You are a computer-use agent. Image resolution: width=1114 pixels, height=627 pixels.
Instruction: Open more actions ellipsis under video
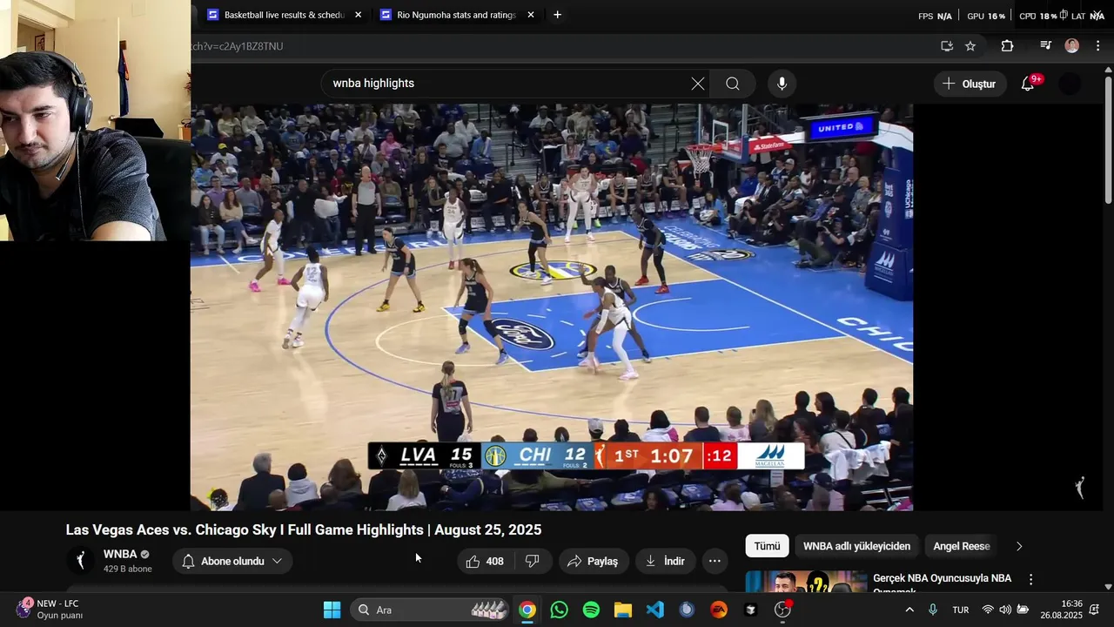(x=715, y=562)
